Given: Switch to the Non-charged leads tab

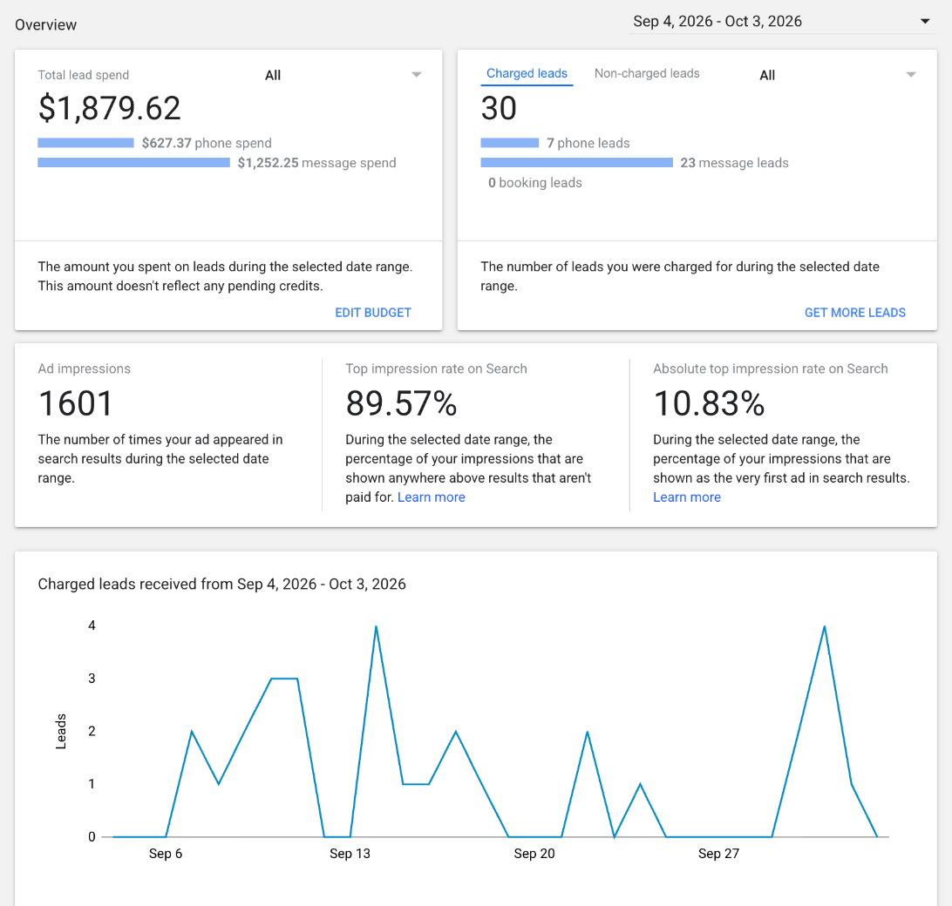Looking at the screenshot, I should pyautogui.click(x=647, y=73).
